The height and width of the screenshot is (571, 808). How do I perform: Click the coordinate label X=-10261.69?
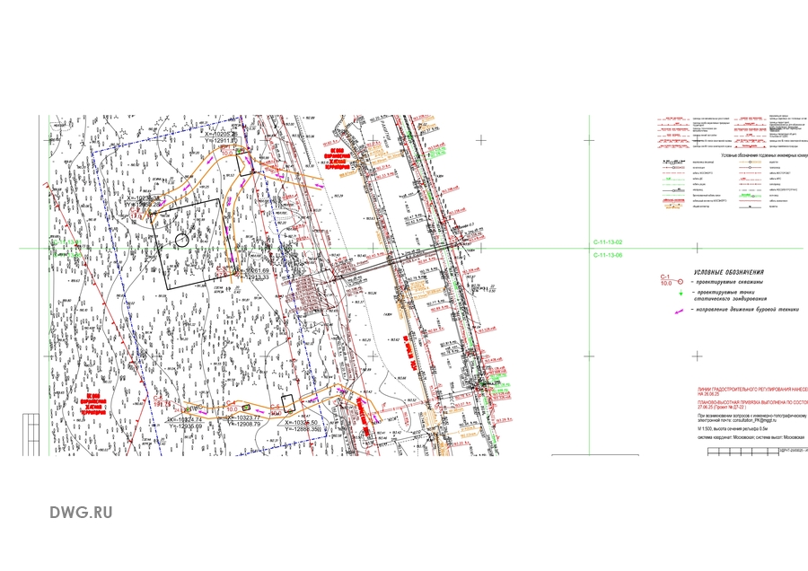(256, 270)
